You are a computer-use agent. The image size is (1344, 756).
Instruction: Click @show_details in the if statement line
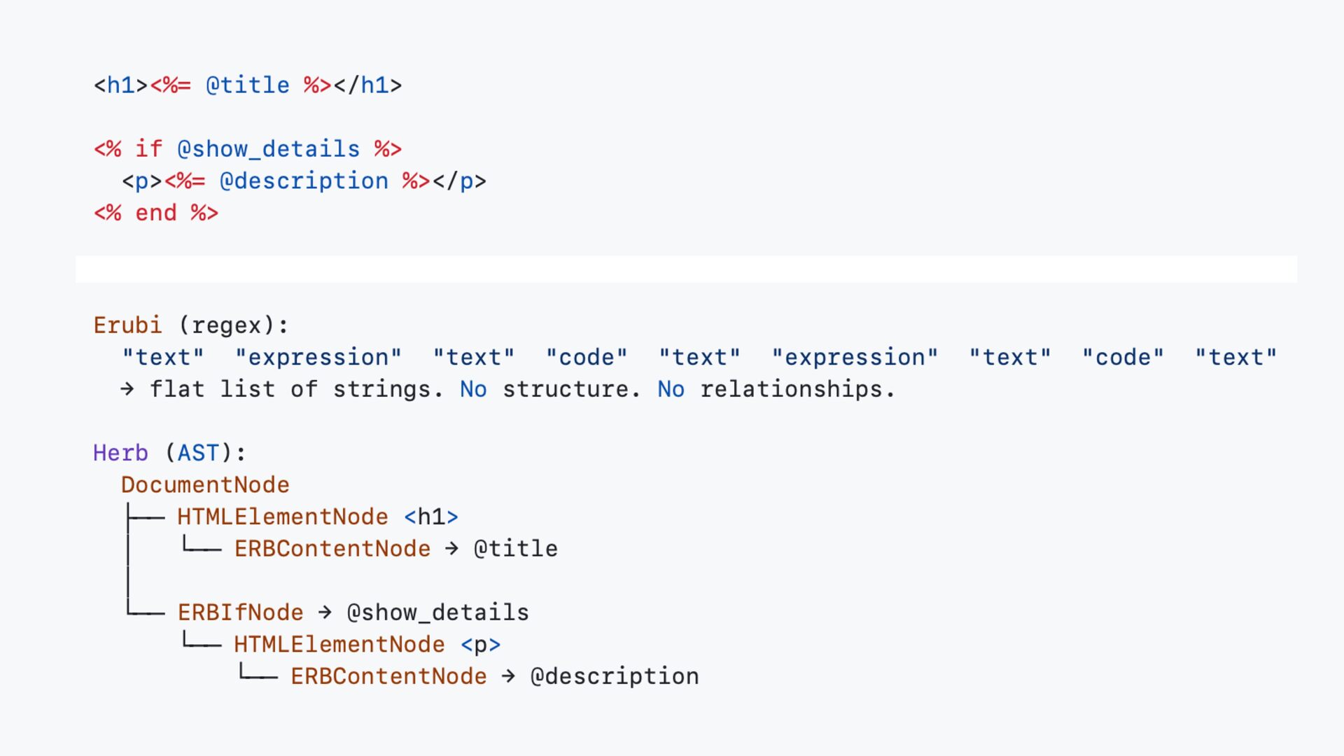pos(268,149)
